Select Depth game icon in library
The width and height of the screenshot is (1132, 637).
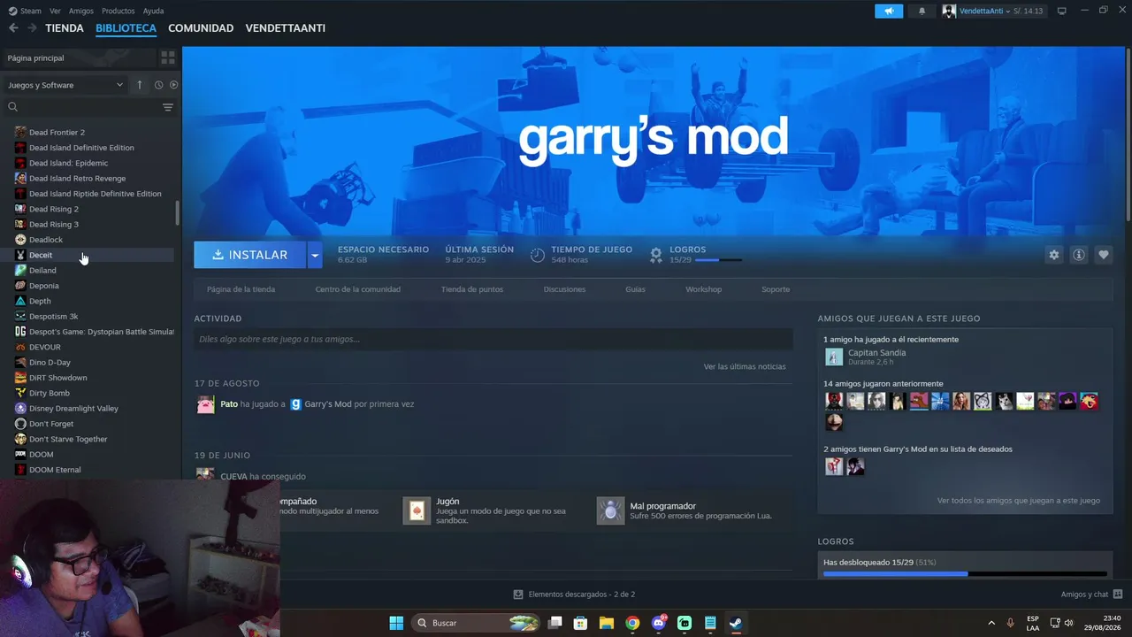pos(20,301)
